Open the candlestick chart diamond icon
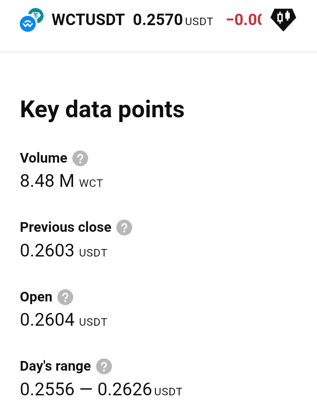The image size is (317, 409). coord(283,20)
